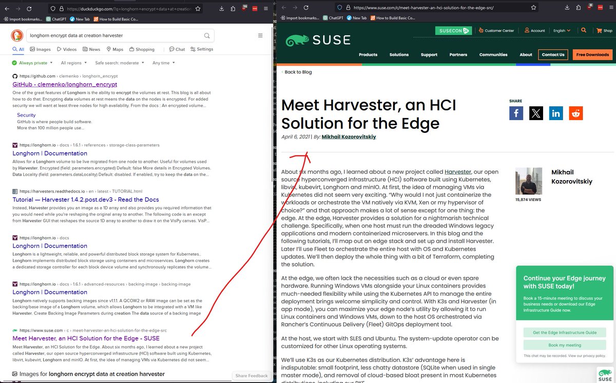
Task: Bookmark the DuckDuckGo page with the star icon
Action: [197, 9]
